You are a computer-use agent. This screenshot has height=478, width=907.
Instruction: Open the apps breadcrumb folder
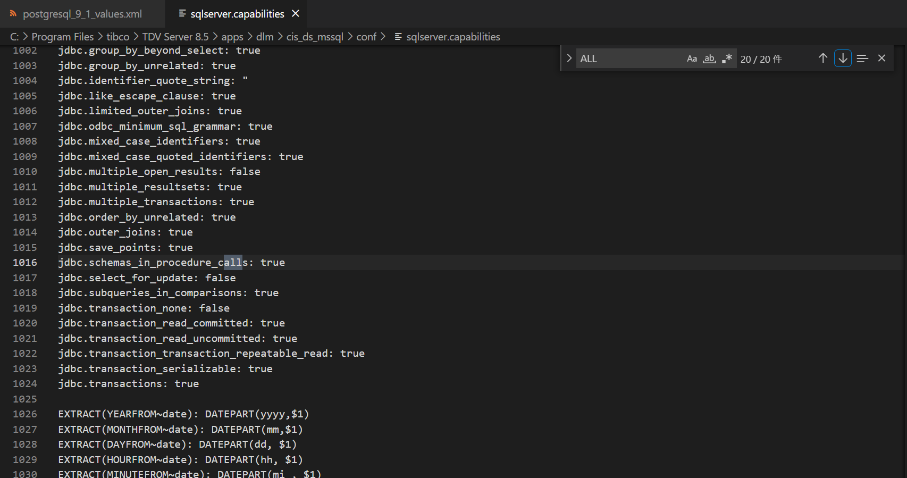[232, 37]
